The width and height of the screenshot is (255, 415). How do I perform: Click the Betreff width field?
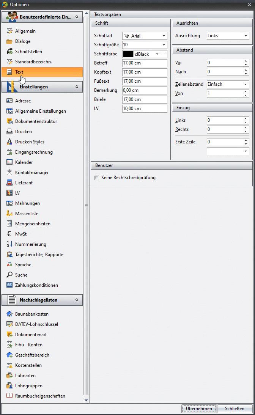click(145, 63)
